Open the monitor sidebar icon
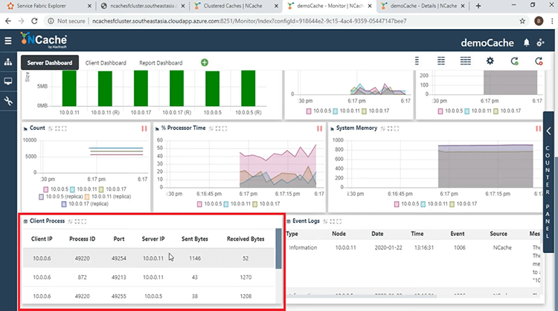 pos(8,82)
